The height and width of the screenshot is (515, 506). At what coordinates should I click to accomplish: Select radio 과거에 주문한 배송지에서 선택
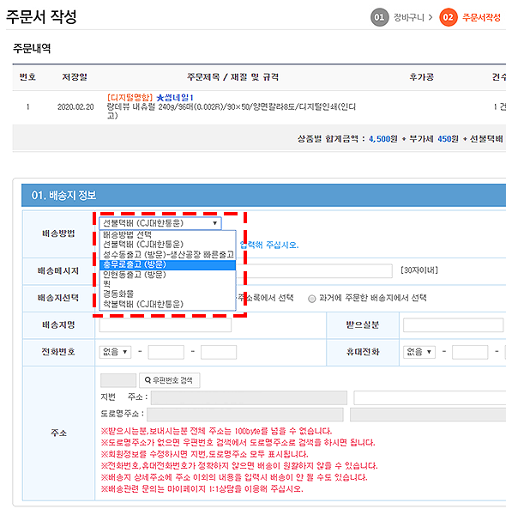(311, 298)
